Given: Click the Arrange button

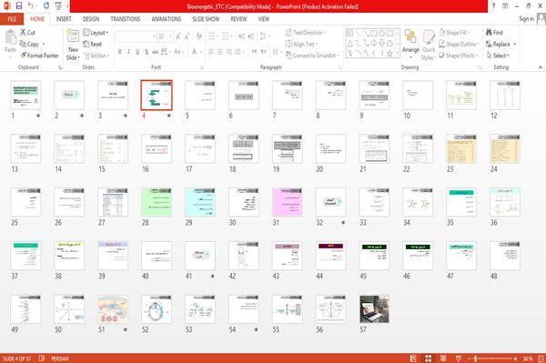Looking at the screenshot, I should (x=410, y=44).
